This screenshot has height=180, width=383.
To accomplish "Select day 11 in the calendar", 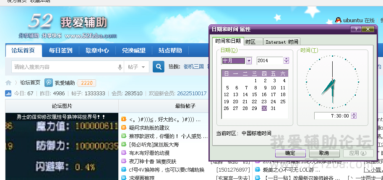I will click(283, 88).
